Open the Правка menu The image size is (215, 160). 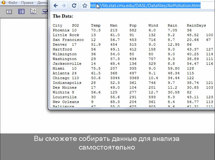[27, 3]
